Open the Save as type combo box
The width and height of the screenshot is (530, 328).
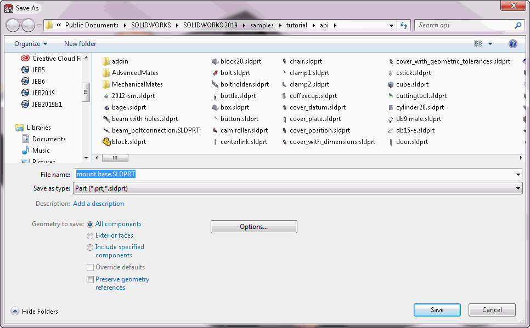coord(298,188)
